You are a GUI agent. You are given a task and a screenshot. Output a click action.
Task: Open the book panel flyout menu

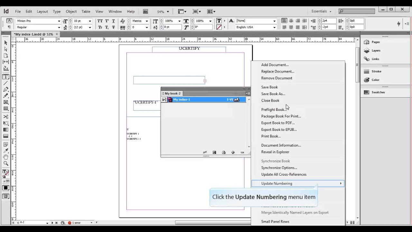[x=248, y=93]
